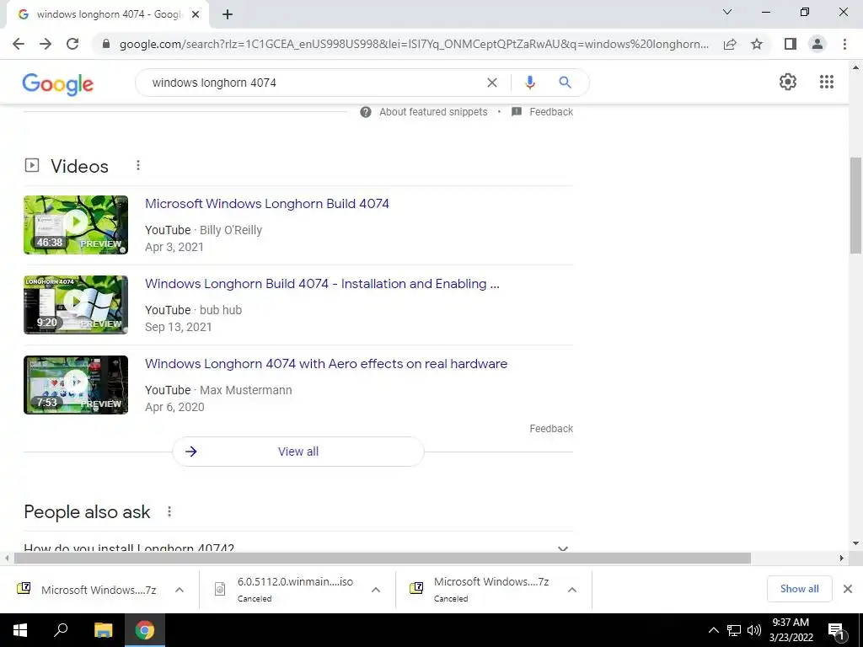The image size is (863, 647).
Task: Open the Google apps grid
Action: (x=827, y=82)
